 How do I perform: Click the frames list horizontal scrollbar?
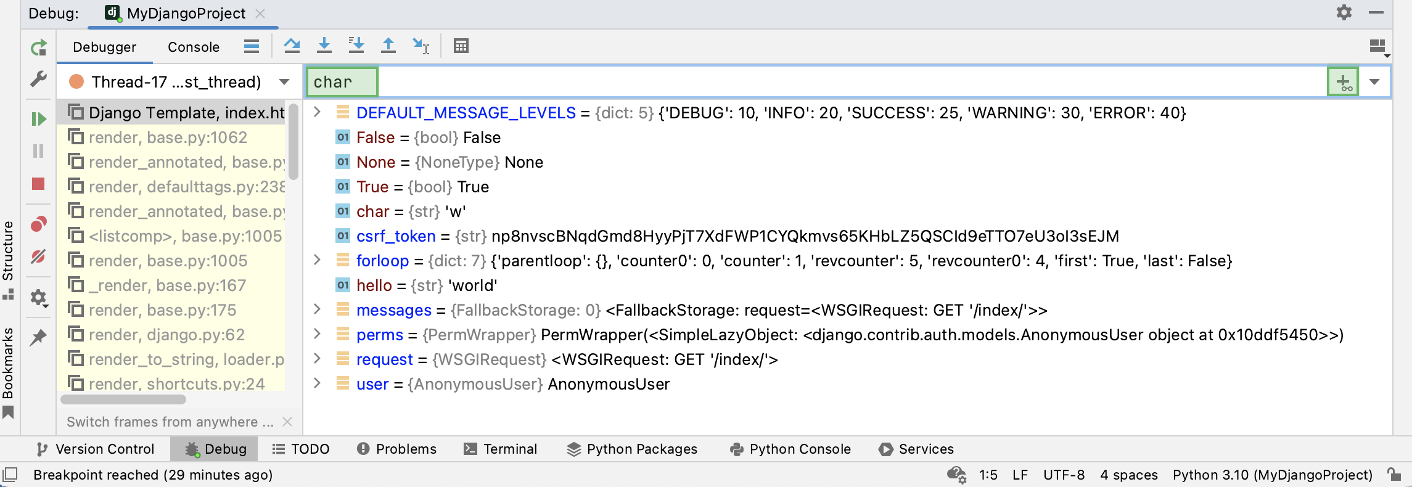click(123, 399)
